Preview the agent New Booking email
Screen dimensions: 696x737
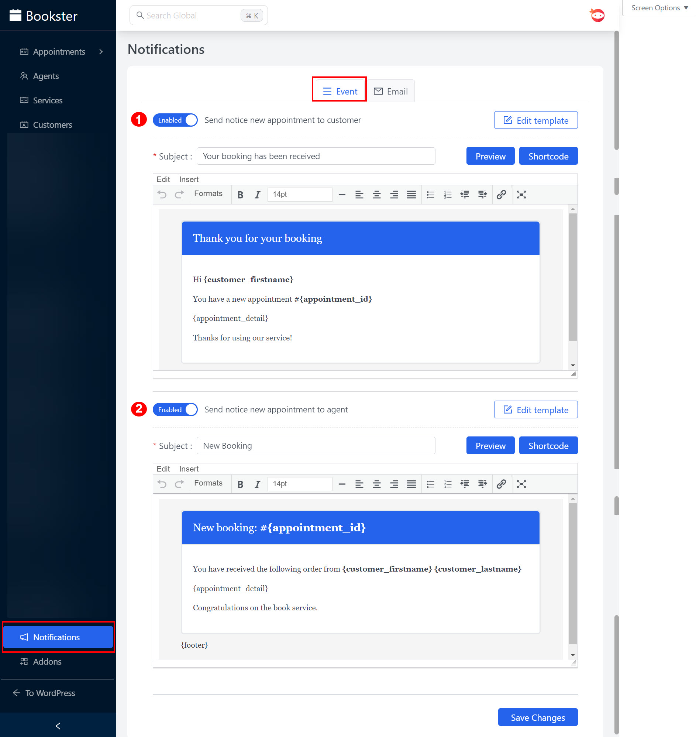tap(490, 446)
